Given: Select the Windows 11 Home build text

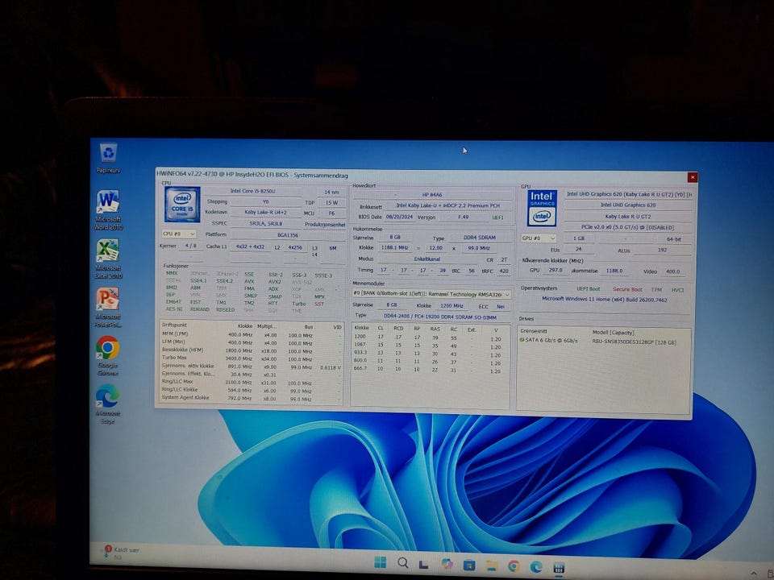Looking at the screenshot, I should click(604, 300).
